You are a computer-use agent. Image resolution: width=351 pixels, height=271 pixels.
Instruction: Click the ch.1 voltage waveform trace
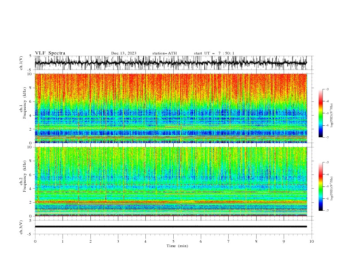pos(171,63)
